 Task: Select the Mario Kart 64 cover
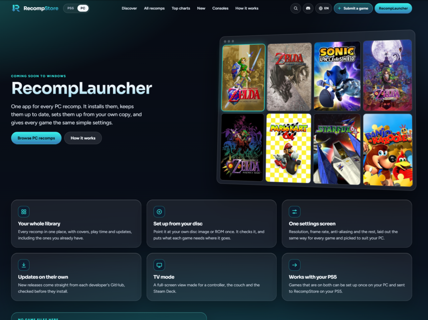tap(288, 148)
